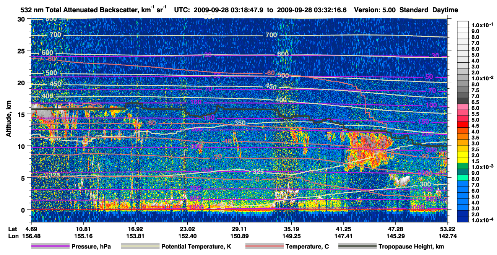Click the altitude tick label 30
497x255 pixels.
22,19
